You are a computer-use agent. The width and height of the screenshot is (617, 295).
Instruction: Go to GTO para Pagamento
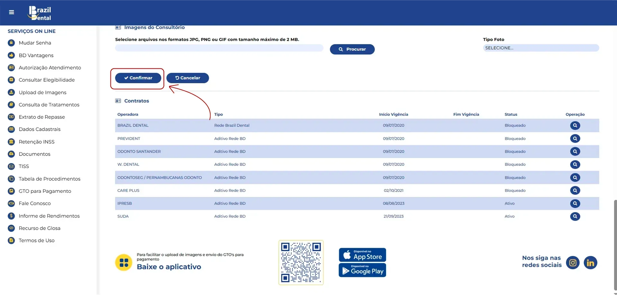(x=45, y=191)
